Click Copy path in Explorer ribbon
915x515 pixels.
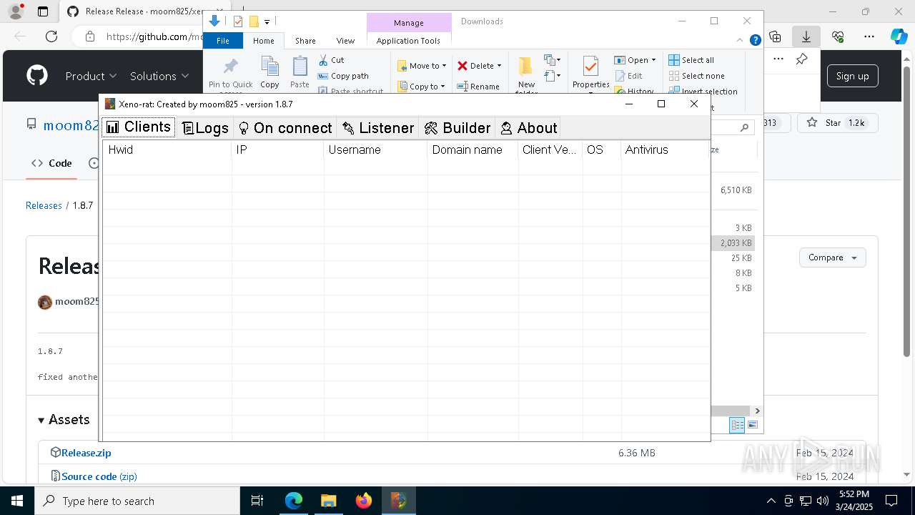343,76
